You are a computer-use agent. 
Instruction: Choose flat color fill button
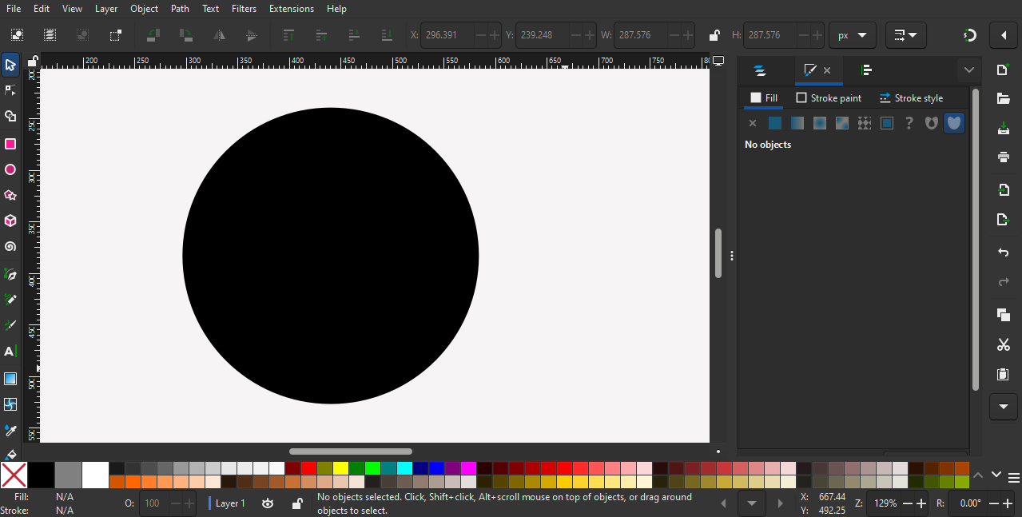pyautogui.click(x=774, y=123)
